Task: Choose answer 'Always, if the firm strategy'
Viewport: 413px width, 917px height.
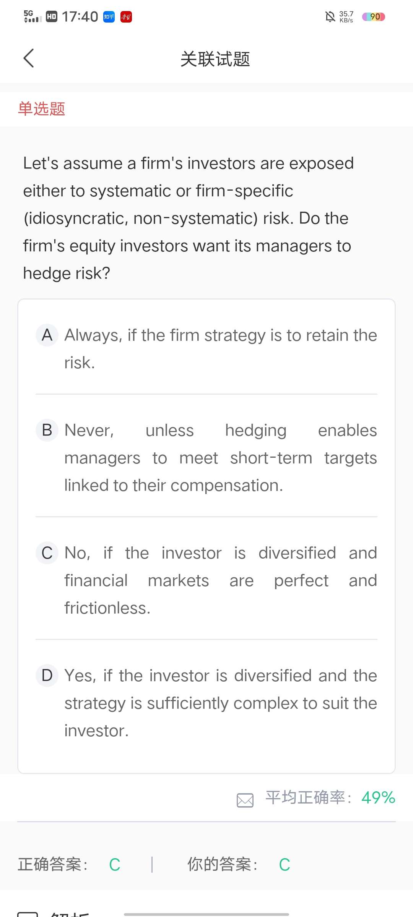Action: click(220, 348)
